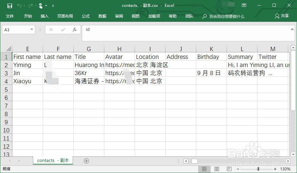Select the Birthday header cell

click(x=211, y=57)
